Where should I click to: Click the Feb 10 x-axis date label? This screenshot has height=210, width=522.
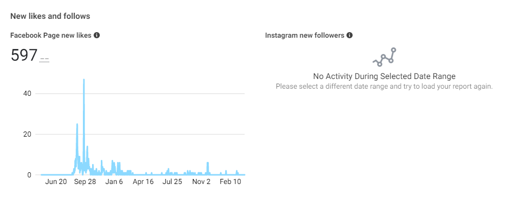tap(230, 182)
